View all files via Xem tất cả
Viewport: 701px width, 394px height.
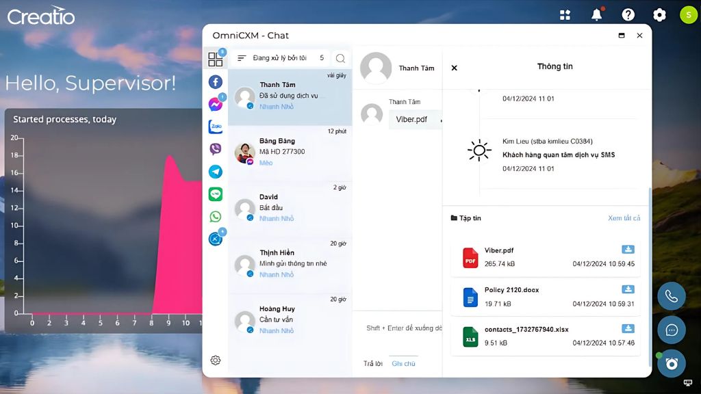click(x=624, y=218)
